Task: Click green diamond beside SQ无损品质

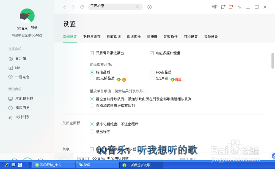Action: pos(119,80)
